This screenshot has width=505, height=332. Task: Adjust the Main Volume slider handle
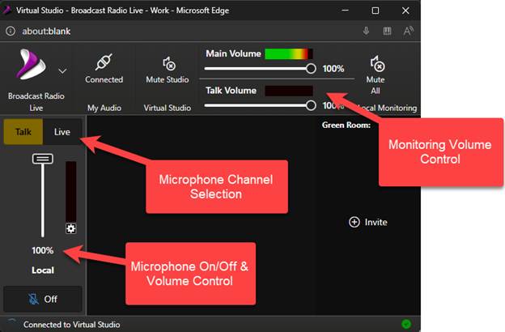tap(311, 68)
